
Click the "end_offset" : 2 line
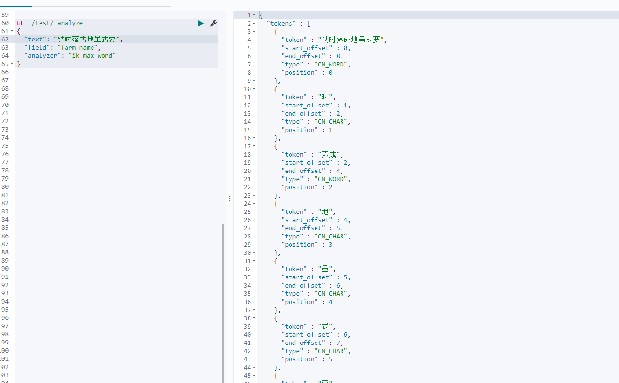(312, 114)
